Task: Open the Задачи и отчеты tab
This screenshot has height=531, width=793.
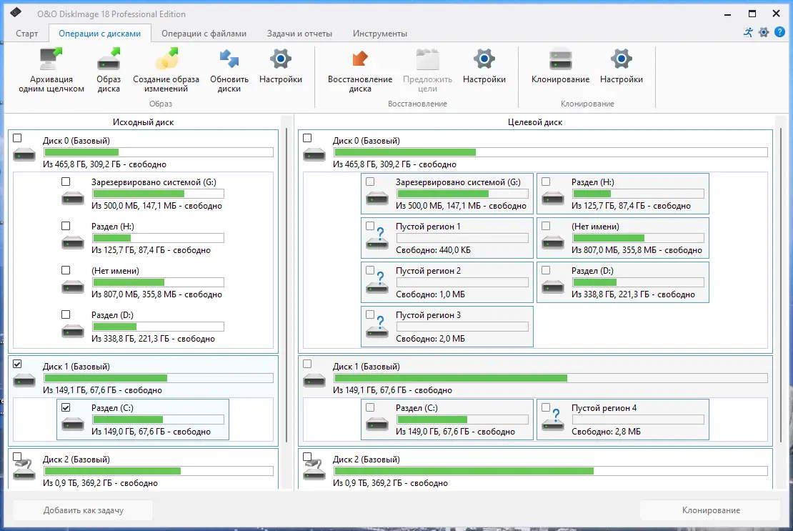Action: (x=299, y=34)
